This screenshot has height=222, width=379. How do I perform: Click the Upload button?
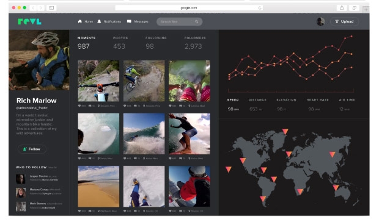coord(344,21)
